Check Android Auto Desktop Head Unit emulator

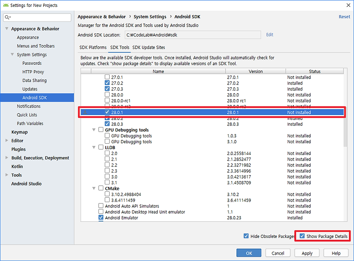point(101,211)
